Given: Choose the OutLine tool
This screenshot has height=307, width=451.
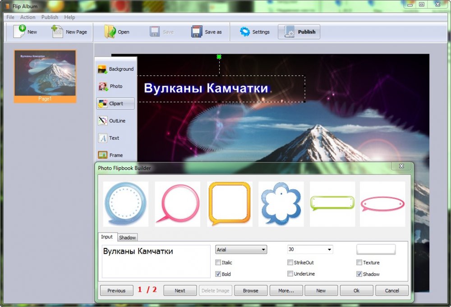Looking at the screenshot, I should click(x=102, y=121).
